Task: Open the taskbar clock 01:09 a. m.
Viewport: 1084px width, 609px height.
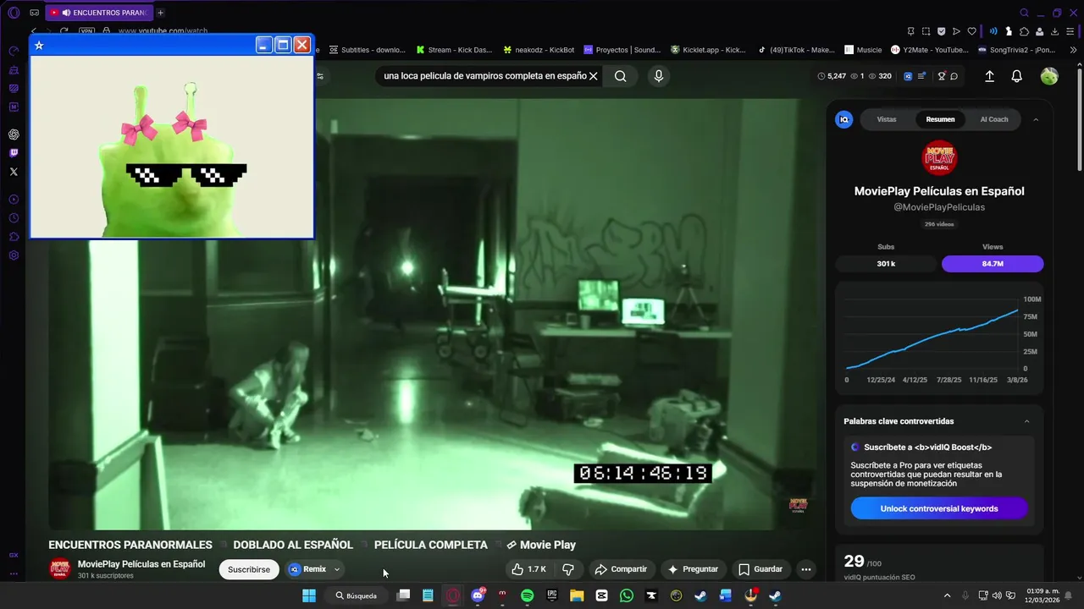Action: click(x=1042, y=595)
